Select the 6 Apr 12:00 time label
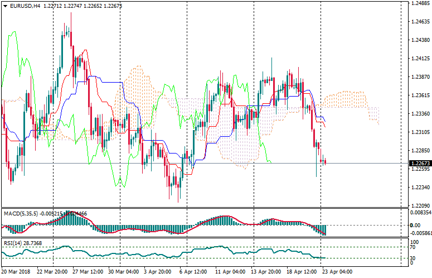 coord(194,271)
